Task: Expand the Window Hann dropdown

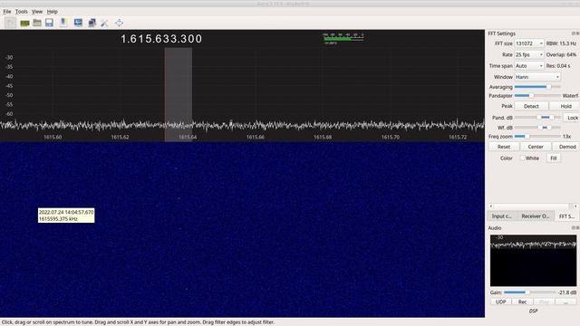Action: pyautogui.click(x=537, y=77)
